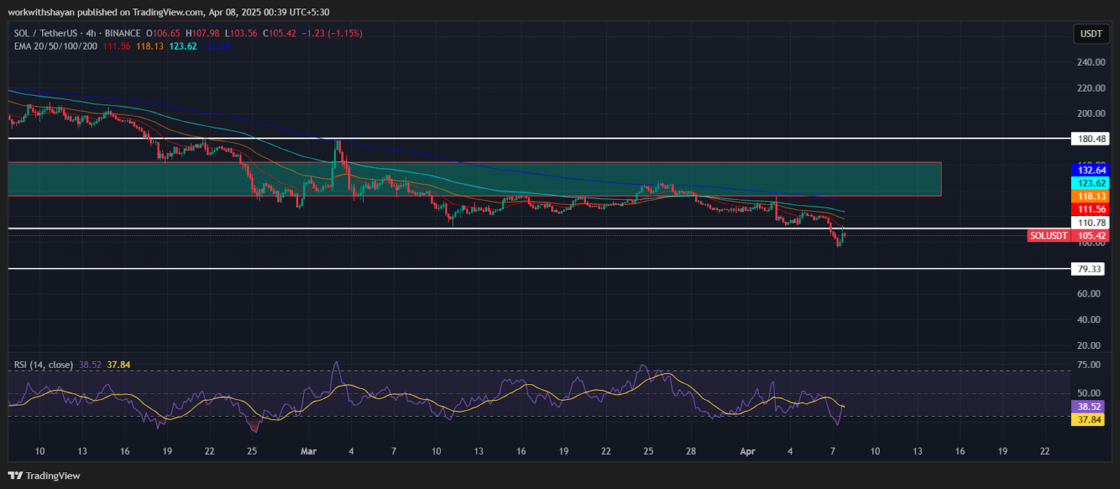The height and width of the screenshot is (489, 1120).
Task: Click the 180.48 horizontal line price label
Action: (1091, 139)
